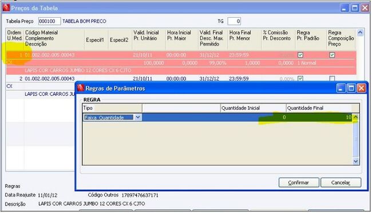Minimize the Preços da Tabela window
Viewport: 372px width, 213px height.
(345, 8)
